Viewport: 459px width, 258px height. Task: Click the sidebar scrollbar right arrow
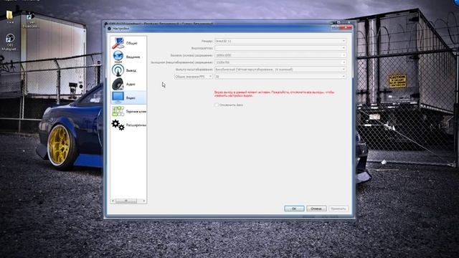click(x=144, y=201)
